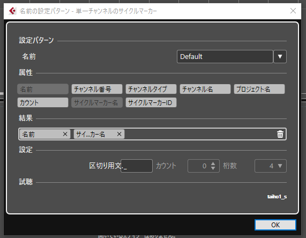Image resolution: width=306 pixels, height=238 pixels.
Task: Add the サイクルマーカーID attribute
Action: 151,102
